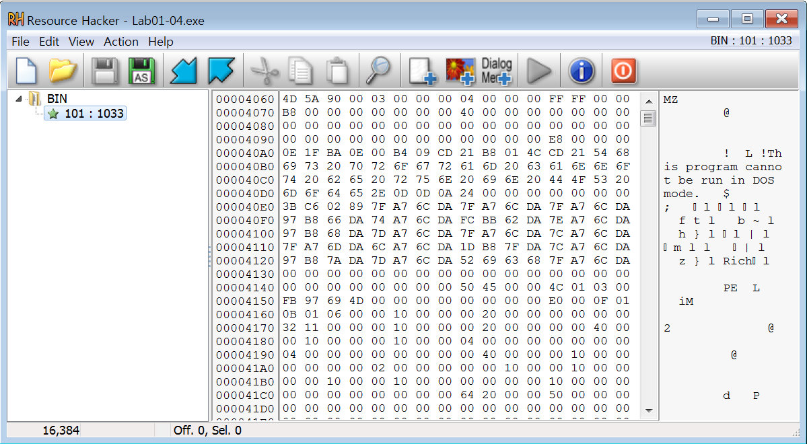The image size is (807, 444).
Task: Click the BIN : 101 : 1033 label
Action: [x=751, y=40]
